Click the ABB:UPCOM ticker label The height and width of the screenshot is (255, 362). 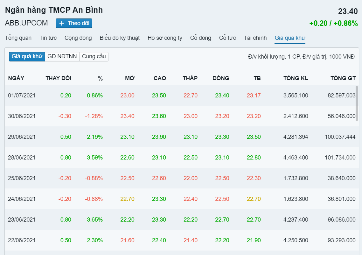pyautogui.click(x=26, y=23)
